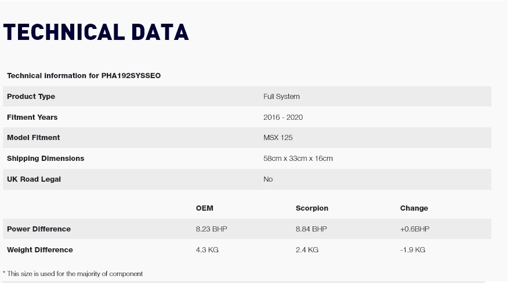518x283 pixels.
Task: Click the +0.6BHP power change value
Action: [x=415, y=229]
